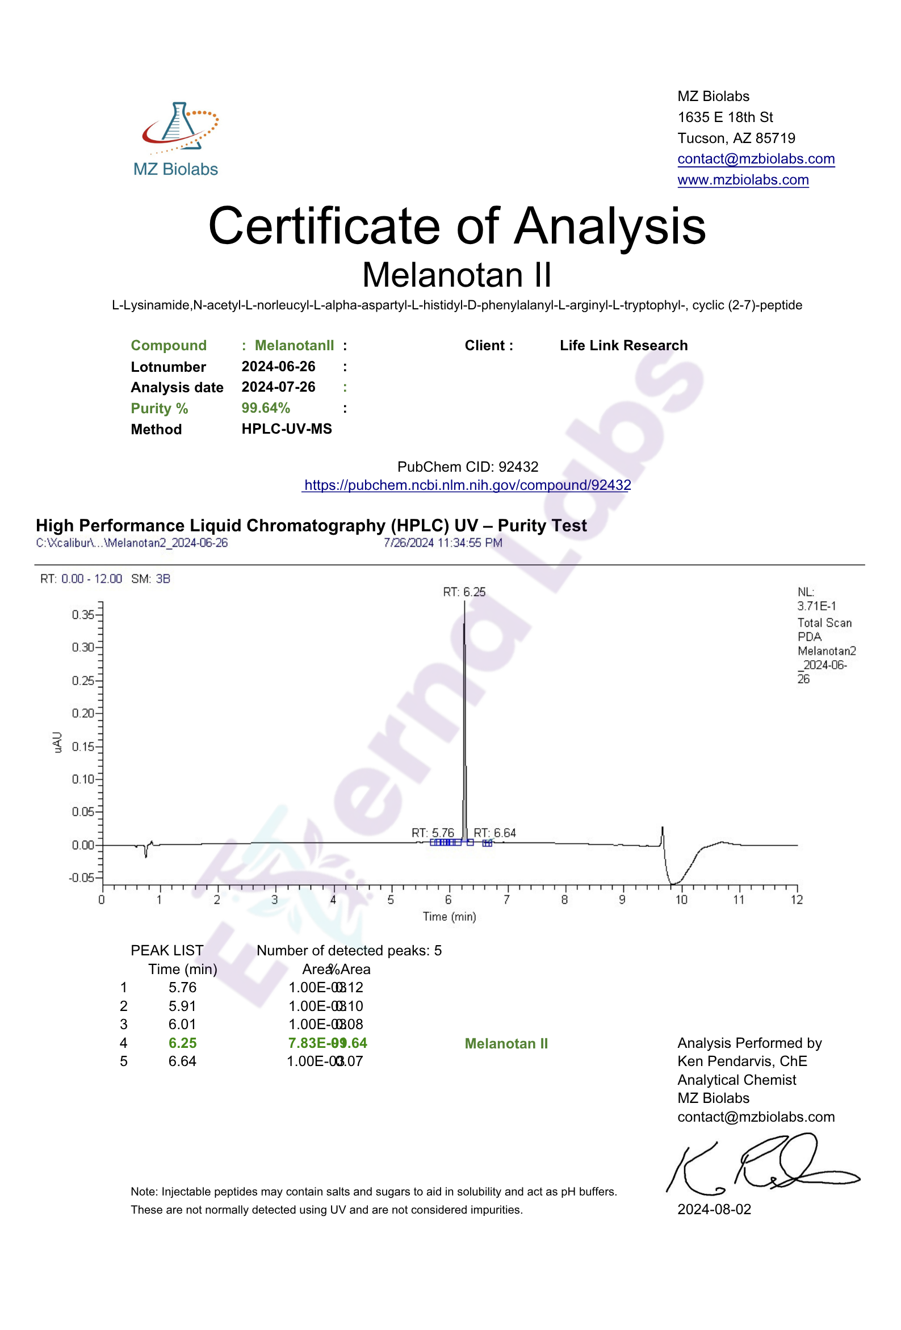Click the HPLC UV Purity Test section heading
The height and width of the screenshot is (1330, 901).
[x=311, y=526]
